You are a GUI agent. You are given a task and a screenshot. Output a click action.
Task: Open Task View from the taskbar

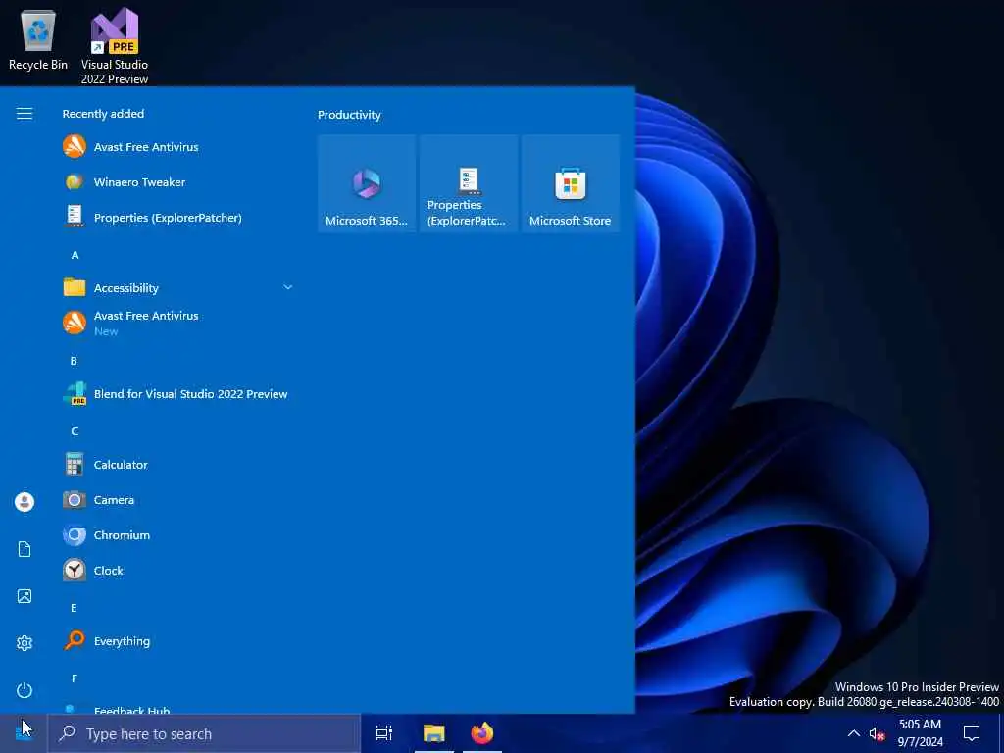coord(384,733)
